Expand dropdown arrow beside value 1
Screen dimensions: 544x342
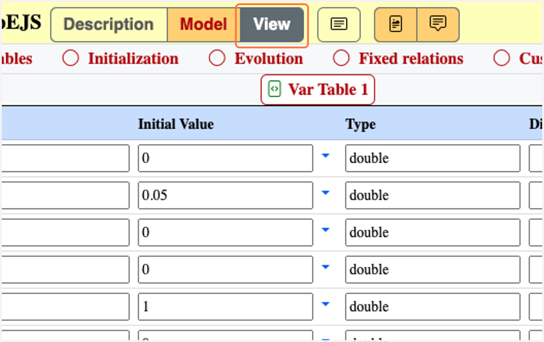coord(325,304)
